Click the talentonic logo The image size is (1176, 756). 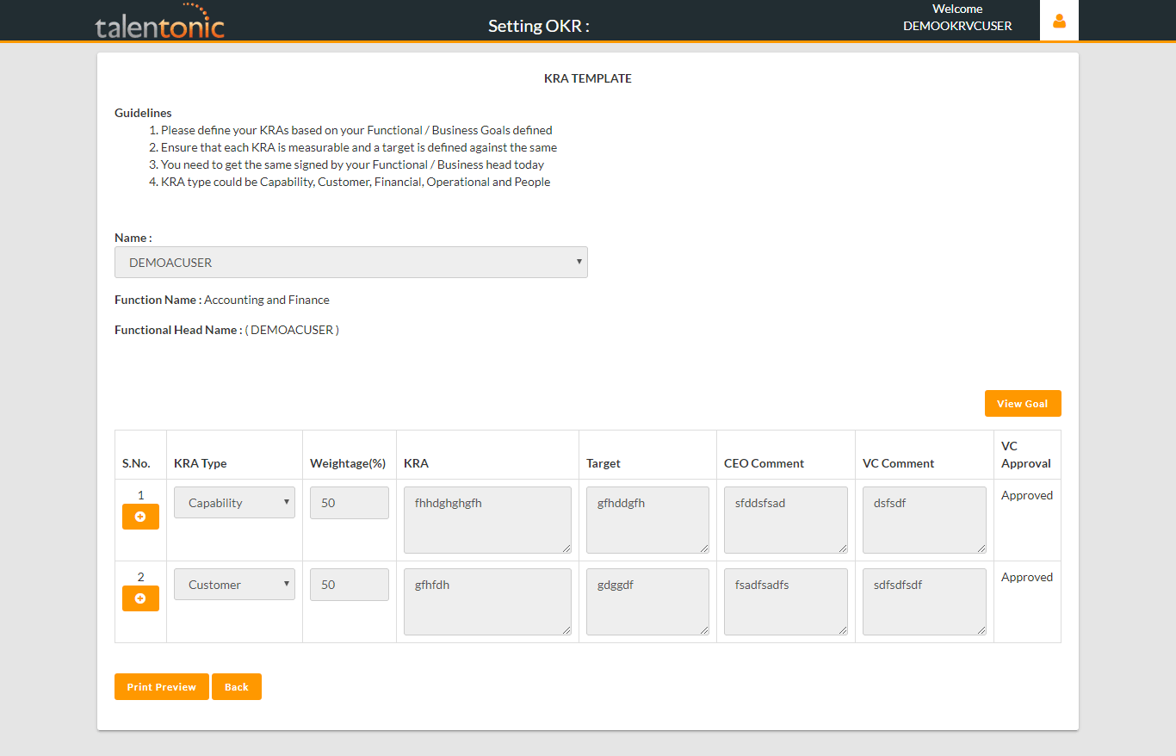point(159,22)
